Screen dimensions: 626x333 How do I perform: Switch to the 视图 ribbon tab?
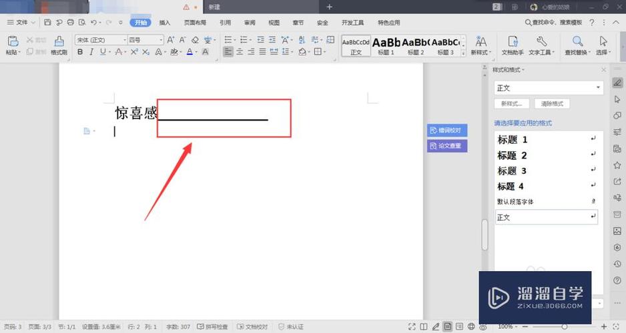tap(274, 23)
